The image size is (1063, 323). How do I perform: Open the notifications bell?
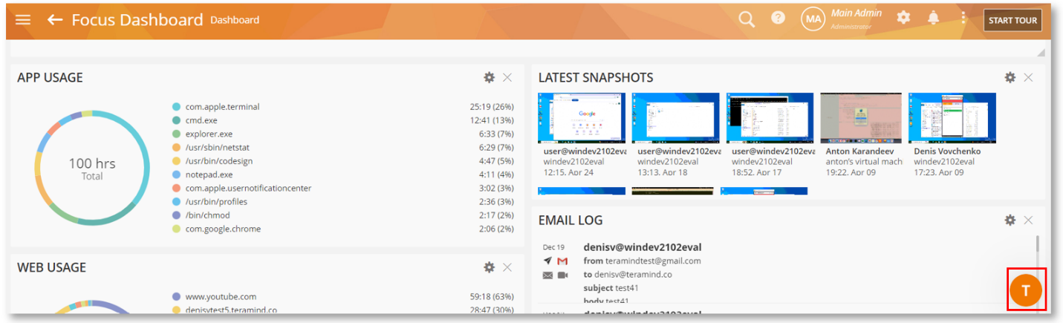(x=933, y=18)
